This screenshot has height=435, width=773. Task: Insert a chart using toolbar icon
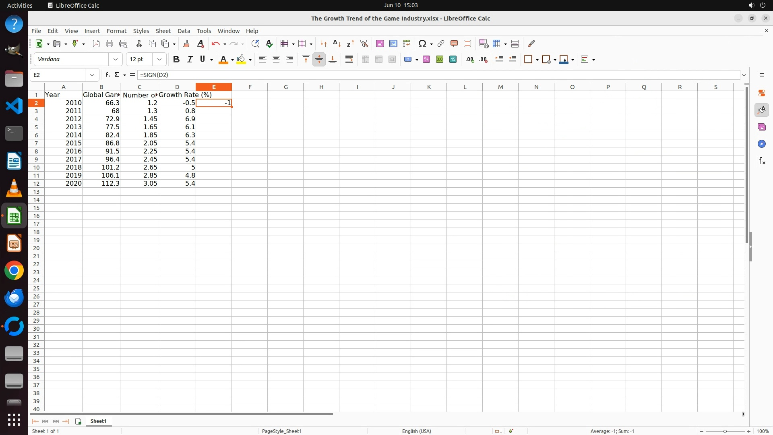click(393, 43)
